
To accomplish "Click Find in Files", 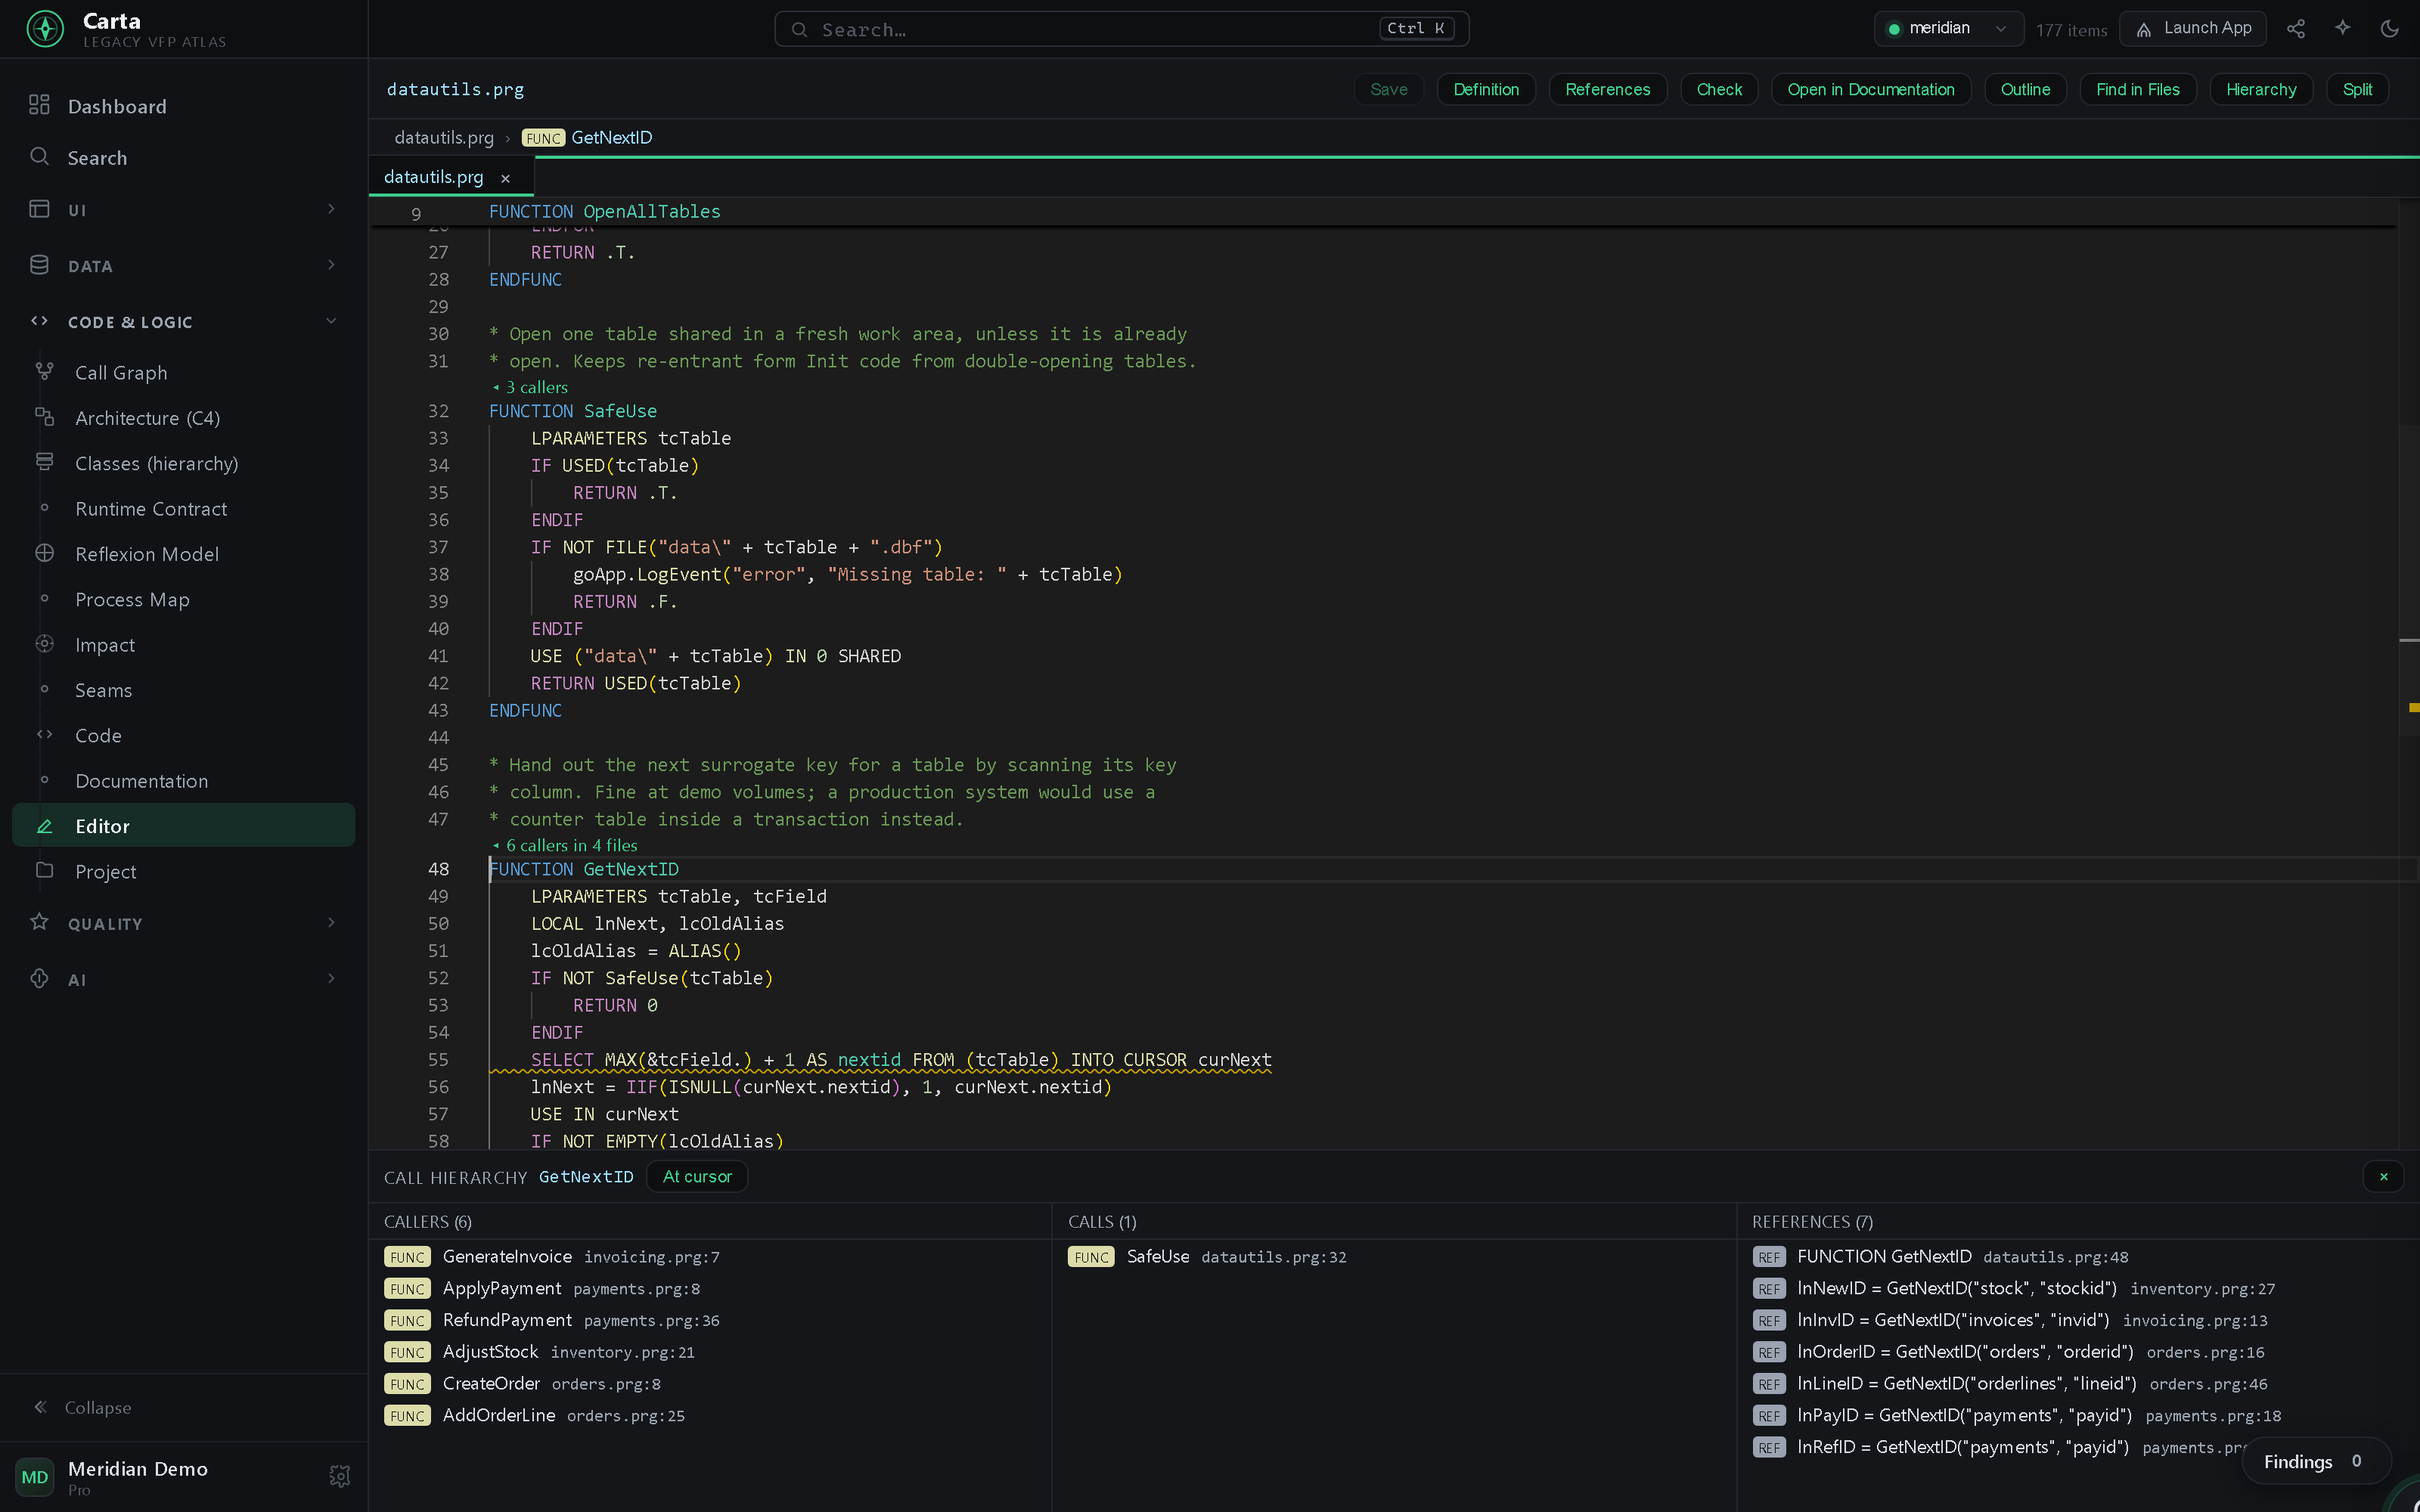I will pos(2137,89).
